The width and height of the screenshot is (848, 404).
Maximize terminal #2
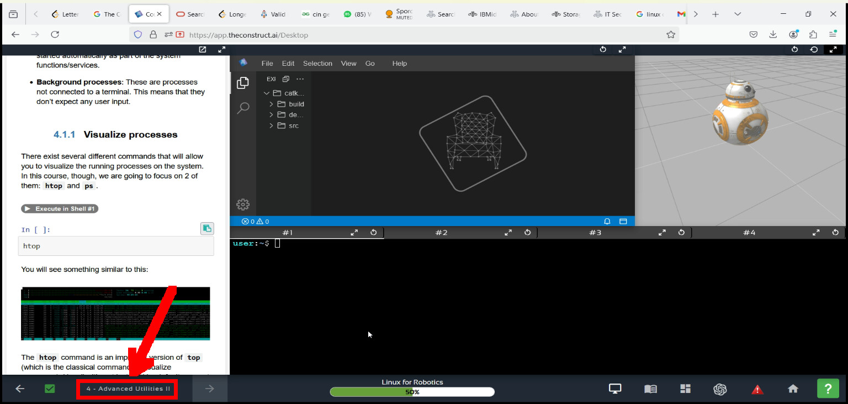coord(508,233)
